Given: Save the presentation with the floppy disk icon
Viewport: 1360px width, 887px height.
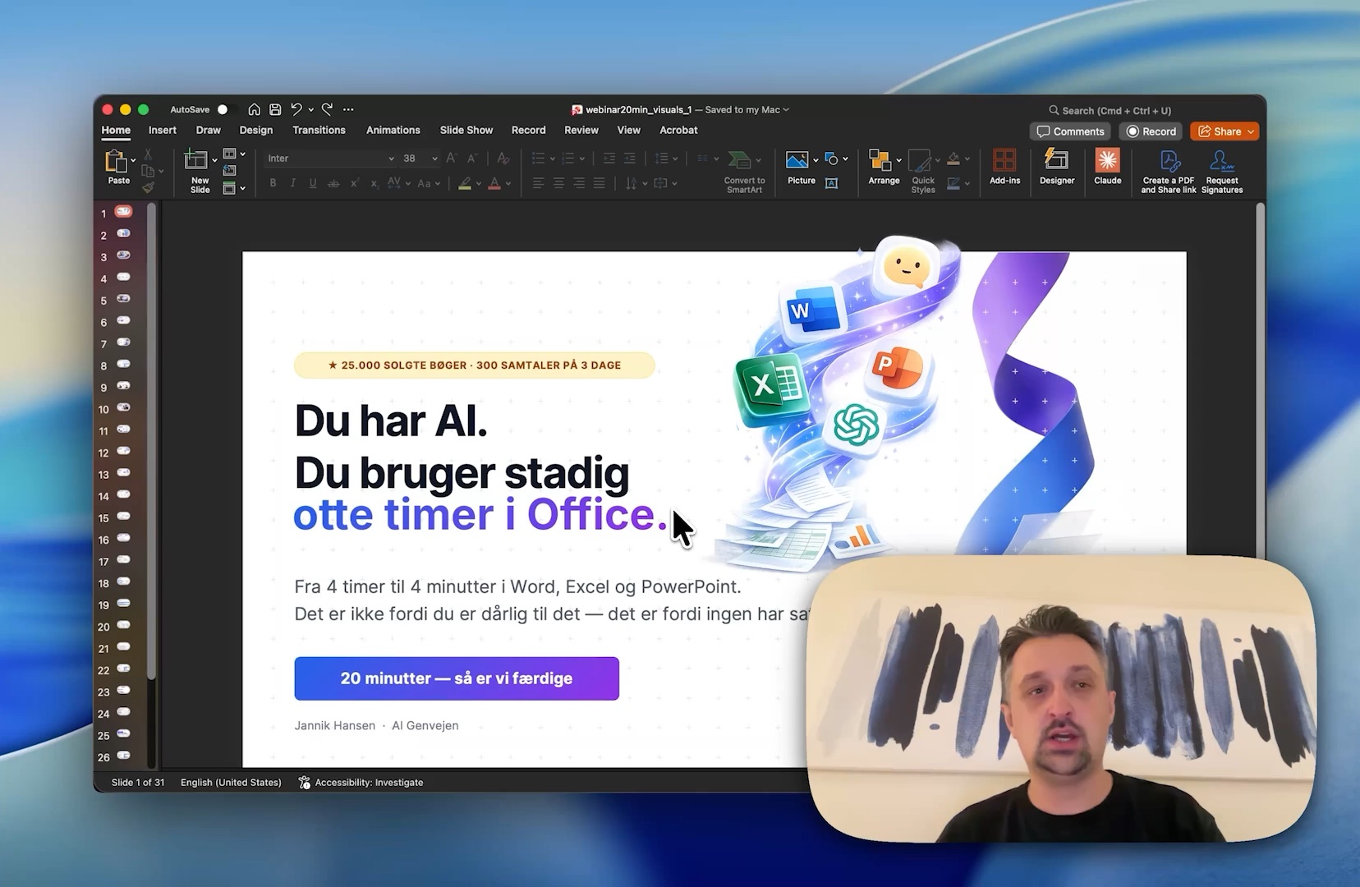Looking at the screenshot, I should pos(275,109).
